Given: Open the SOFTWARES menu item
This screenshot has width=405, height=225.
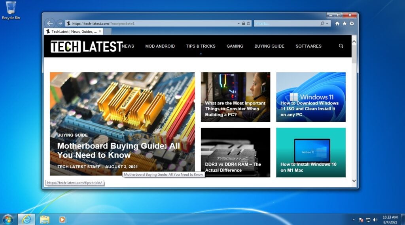Looking at the screenshot, I should (x=308, y=46).
